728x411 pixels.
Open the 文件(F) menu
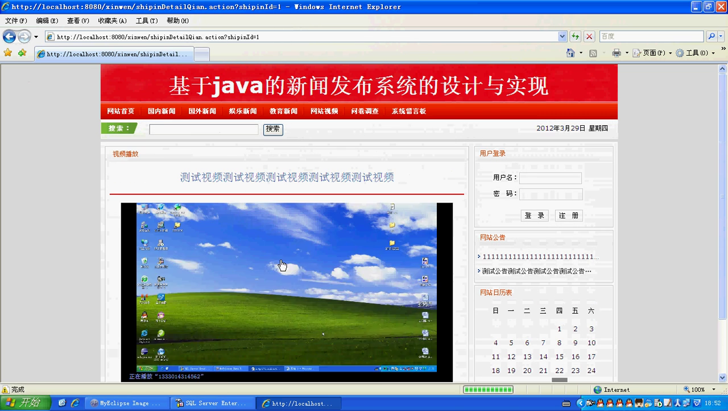[16, 20]
